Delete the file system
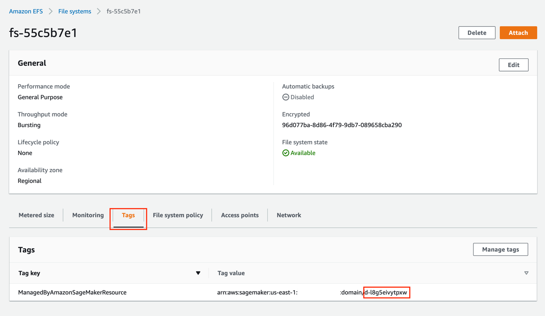The height and width of the screenshot is (316, 545). pos(477,33)
